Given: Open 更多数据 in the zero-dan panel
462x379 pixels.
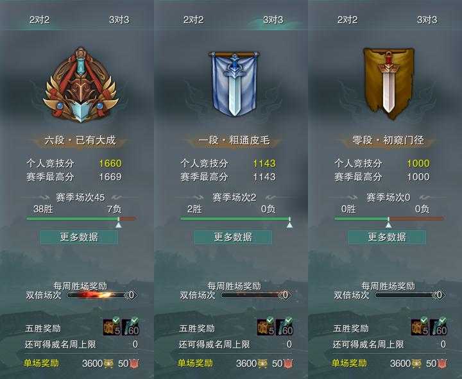Looking at the screenshot, I should (x=387, y=237).
